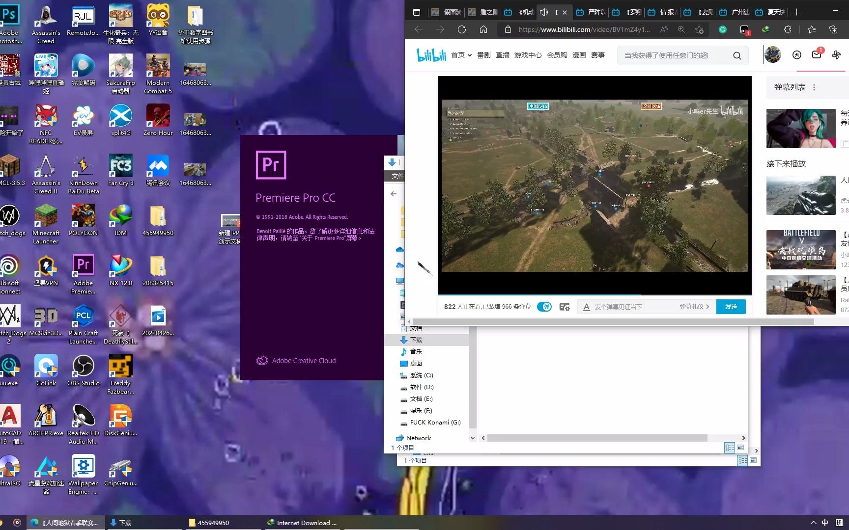
Task: Click the read aloud icon in address bar
Action: click(x=664, y=29)
